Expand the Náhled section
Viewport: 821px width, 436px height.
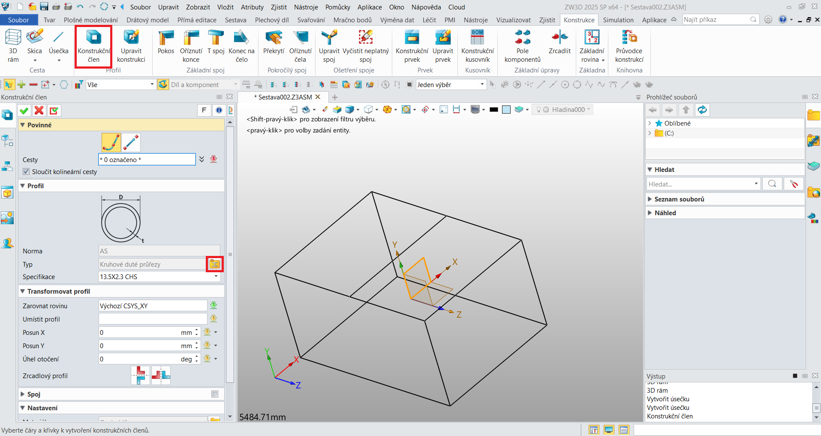click(650, 213)
